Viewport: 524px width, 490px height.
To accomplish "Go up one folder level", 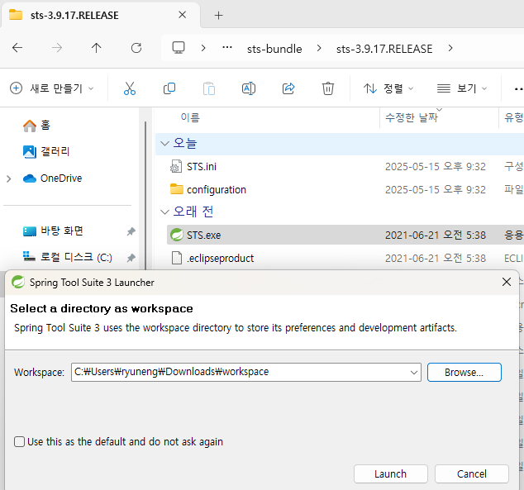I will (x=96, y=48).
